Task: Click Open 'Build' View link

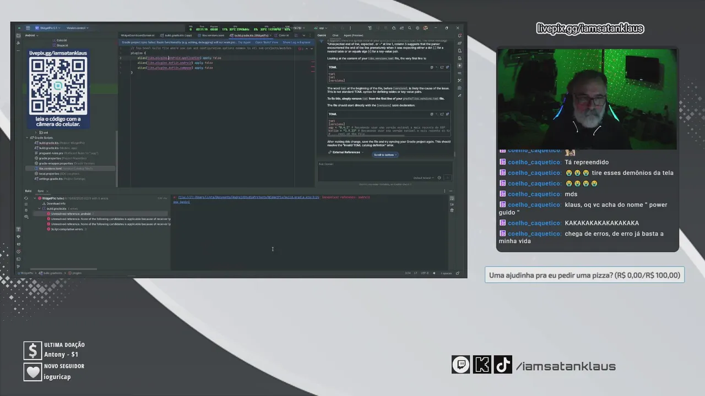Action: coord(267,42)
